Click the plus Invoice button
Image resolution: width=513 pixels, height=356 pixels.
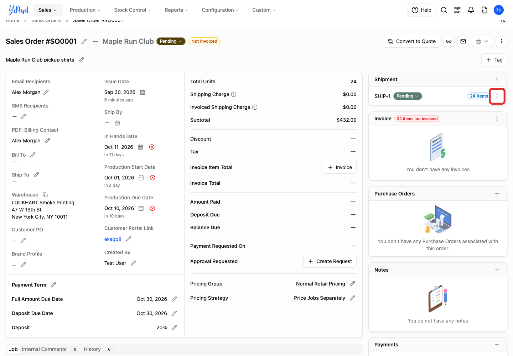pos(340,167)
